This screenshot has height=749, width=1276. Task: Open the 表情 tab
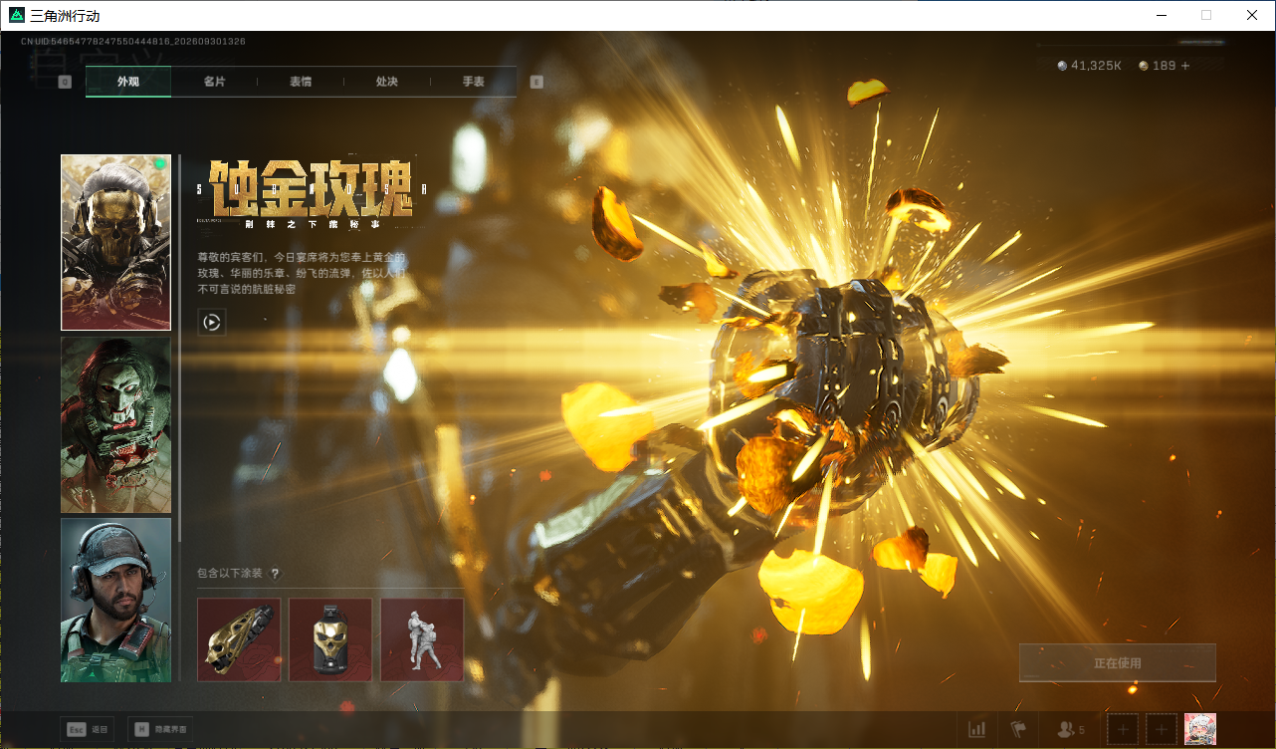click(301, 82)
